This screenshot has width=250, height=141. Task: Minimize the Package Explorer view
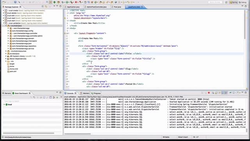point(57,6)
